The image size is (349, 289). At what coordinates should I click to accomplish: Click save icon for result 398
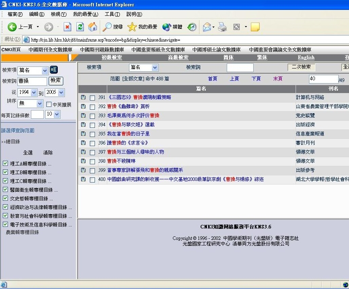[x=83, y=161]
